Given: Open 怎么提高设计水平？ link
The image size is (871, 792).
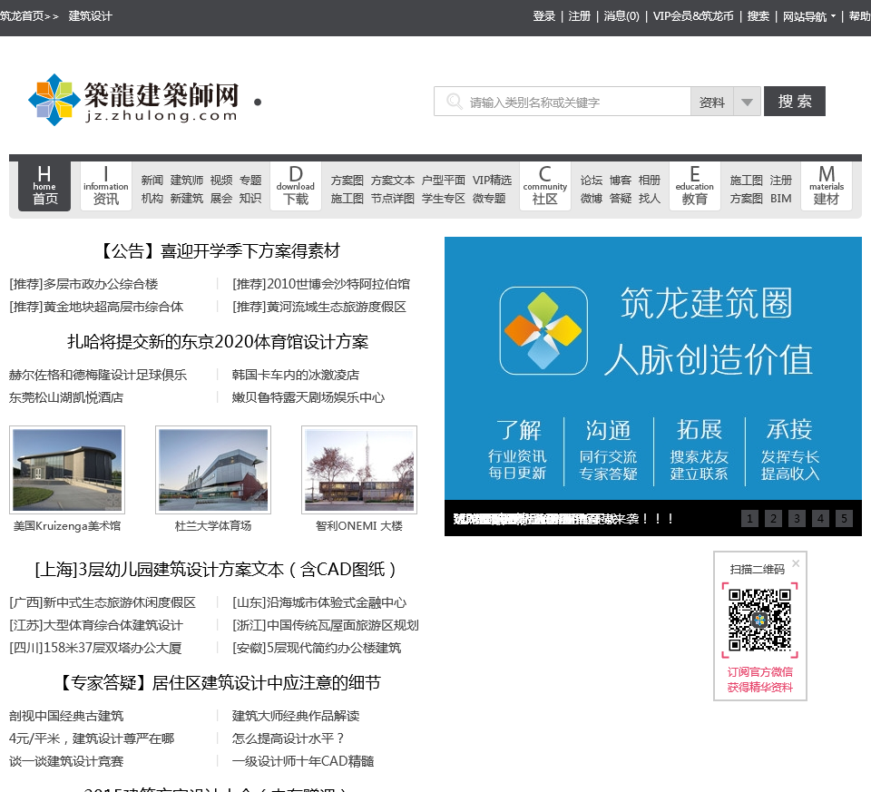Looking at the screenshot, I should (289, 738).
